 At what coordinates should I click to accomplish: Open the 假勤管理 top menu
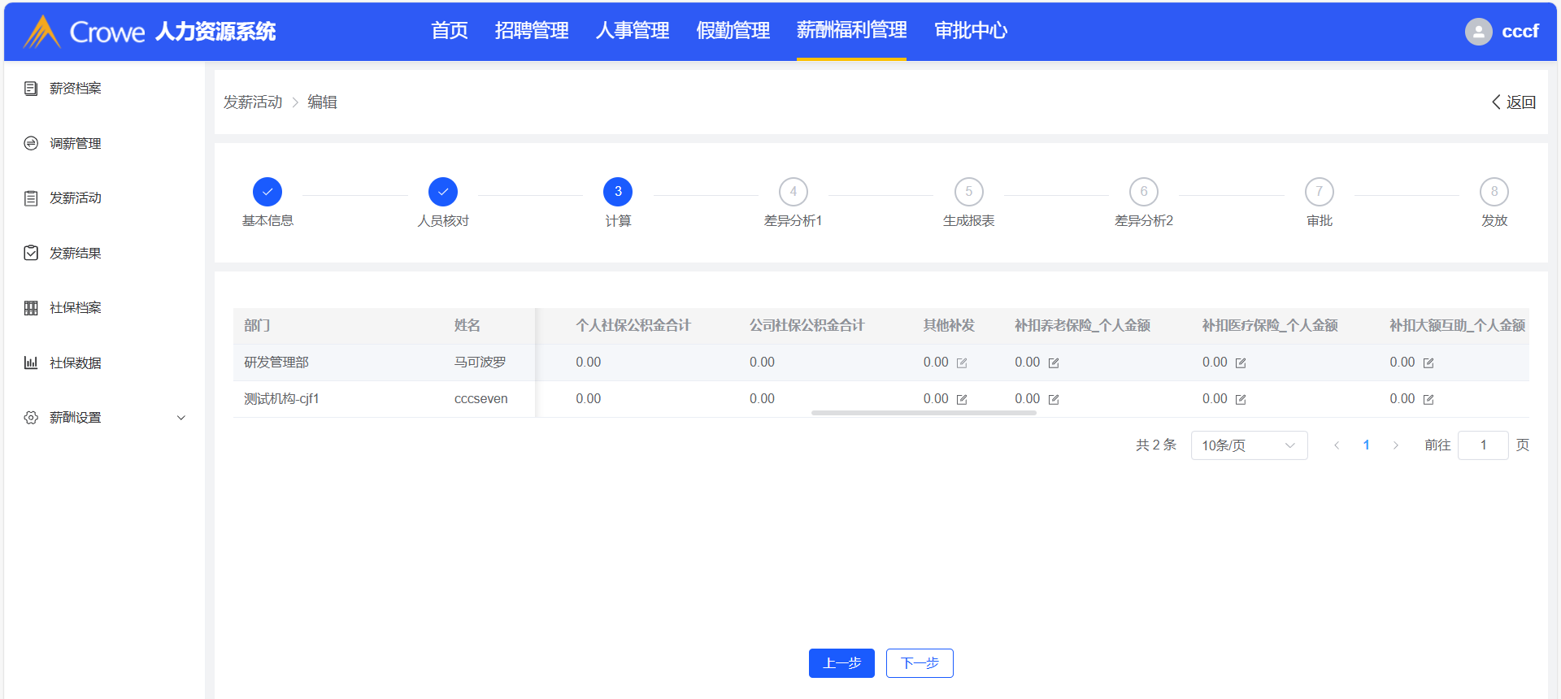tap(733, 31)
